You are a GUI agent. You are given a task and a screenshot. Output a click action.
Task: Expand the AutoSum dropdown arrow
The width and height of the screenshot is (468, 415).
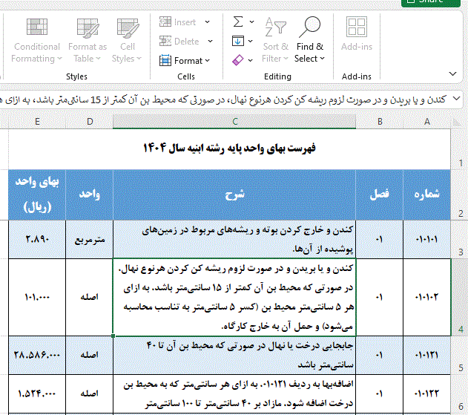[x=253, y=22]
